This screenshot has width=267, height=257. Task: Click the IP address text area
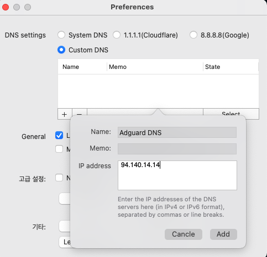point(177,175)
